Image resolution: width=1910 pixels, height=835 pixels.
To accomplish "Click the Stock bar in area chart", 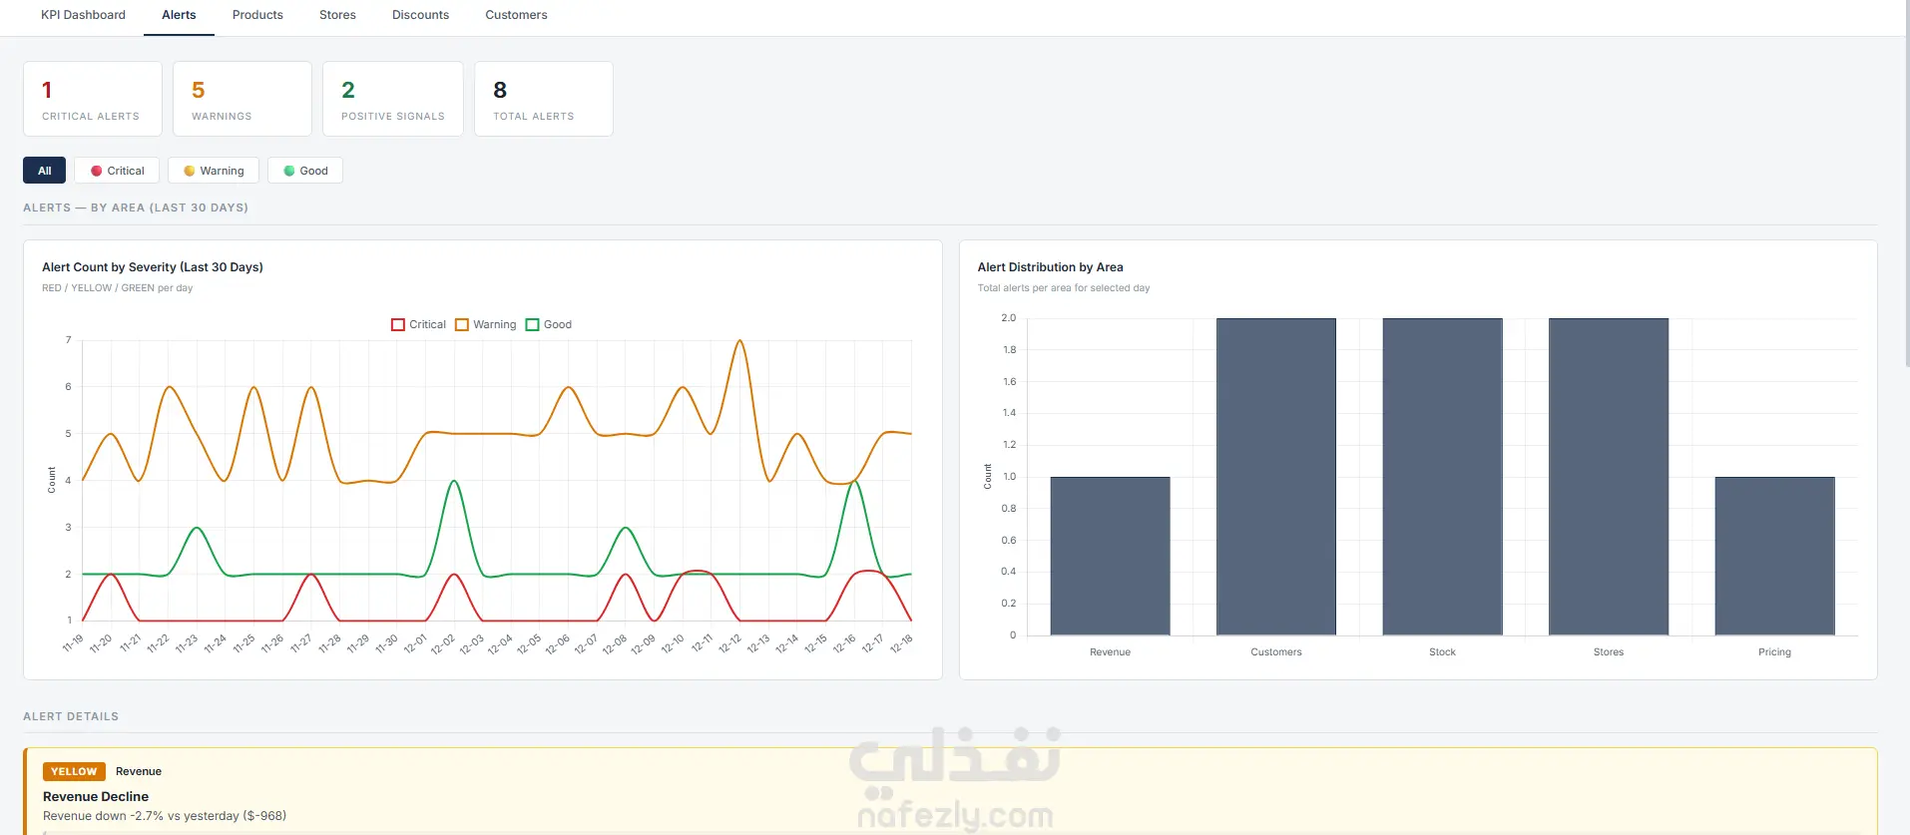I will coord(1442,477).
